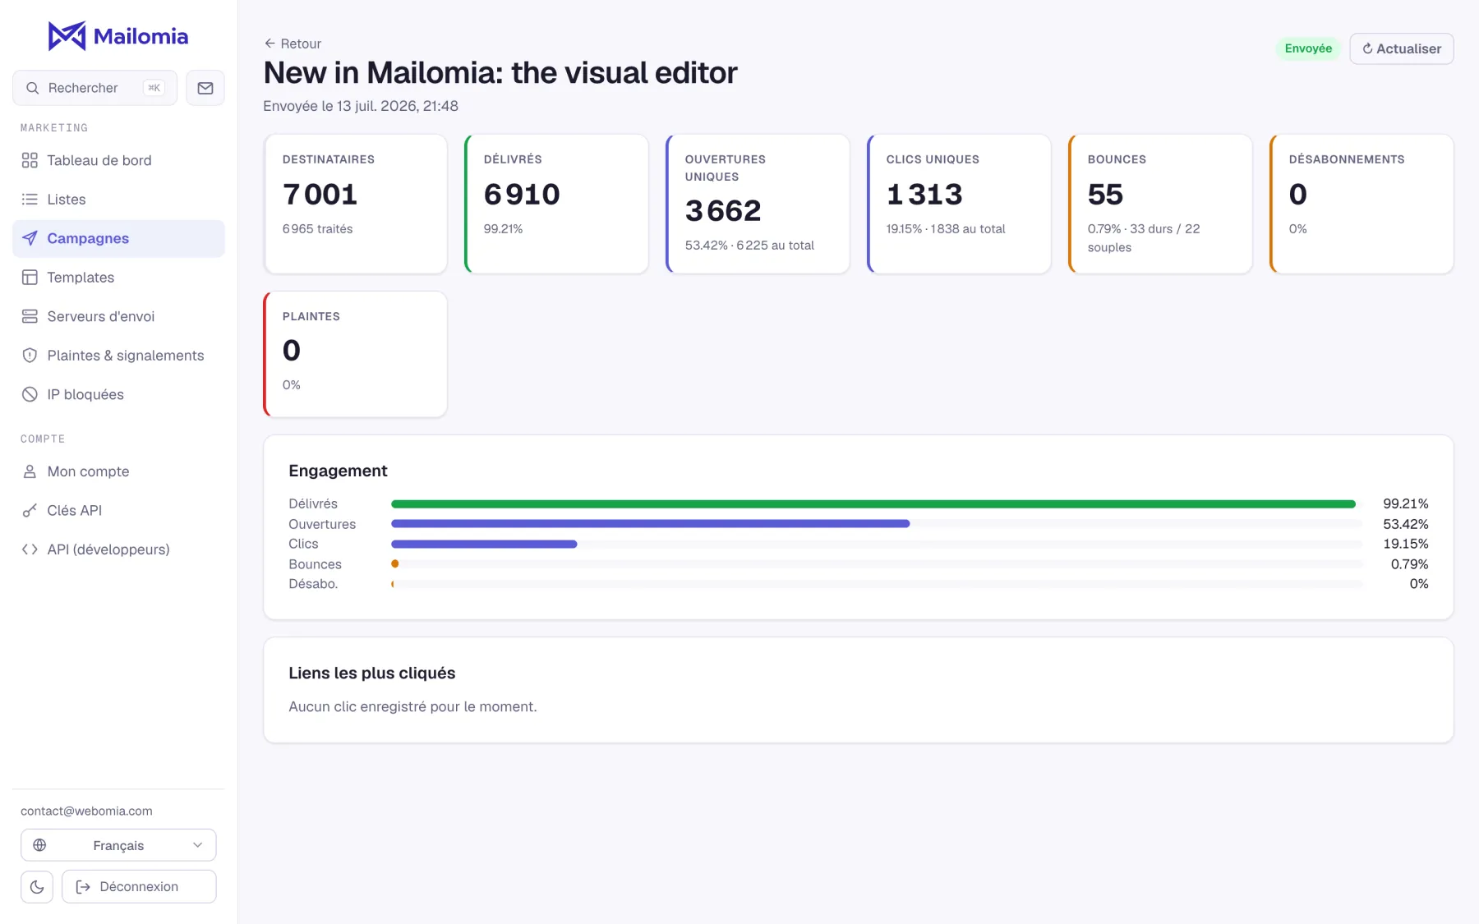Screen dimensions: 1479x924
Task: Click the Mon compte user icon
Action: coord(30,471)
